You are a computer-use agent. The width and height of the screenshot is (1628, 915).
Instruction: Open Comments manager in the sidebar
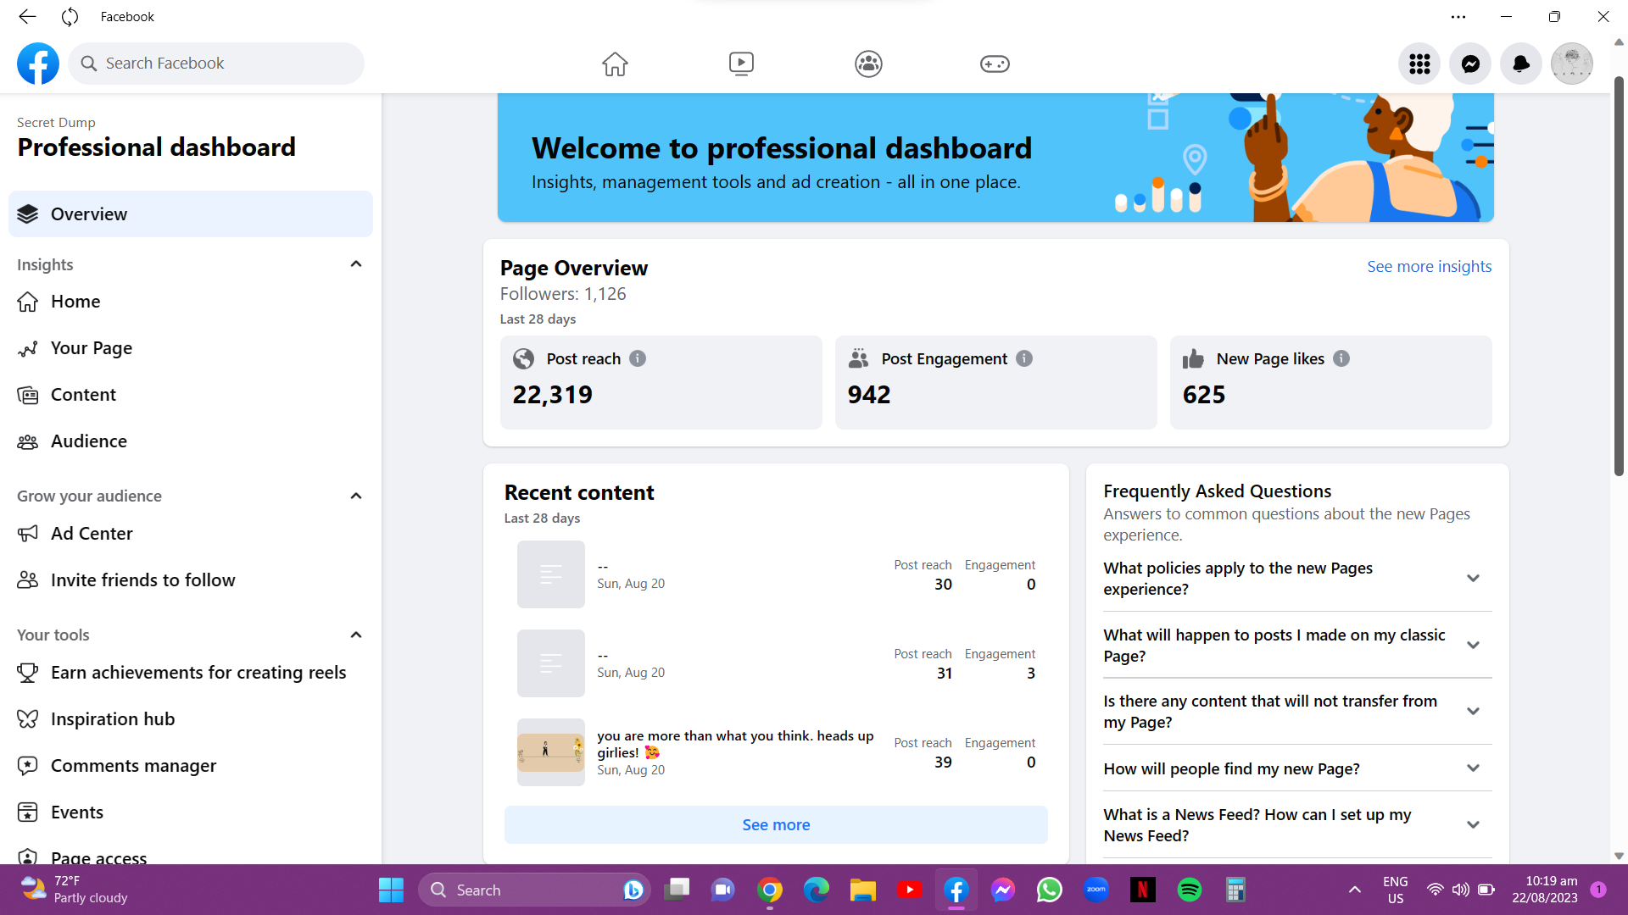191,766
